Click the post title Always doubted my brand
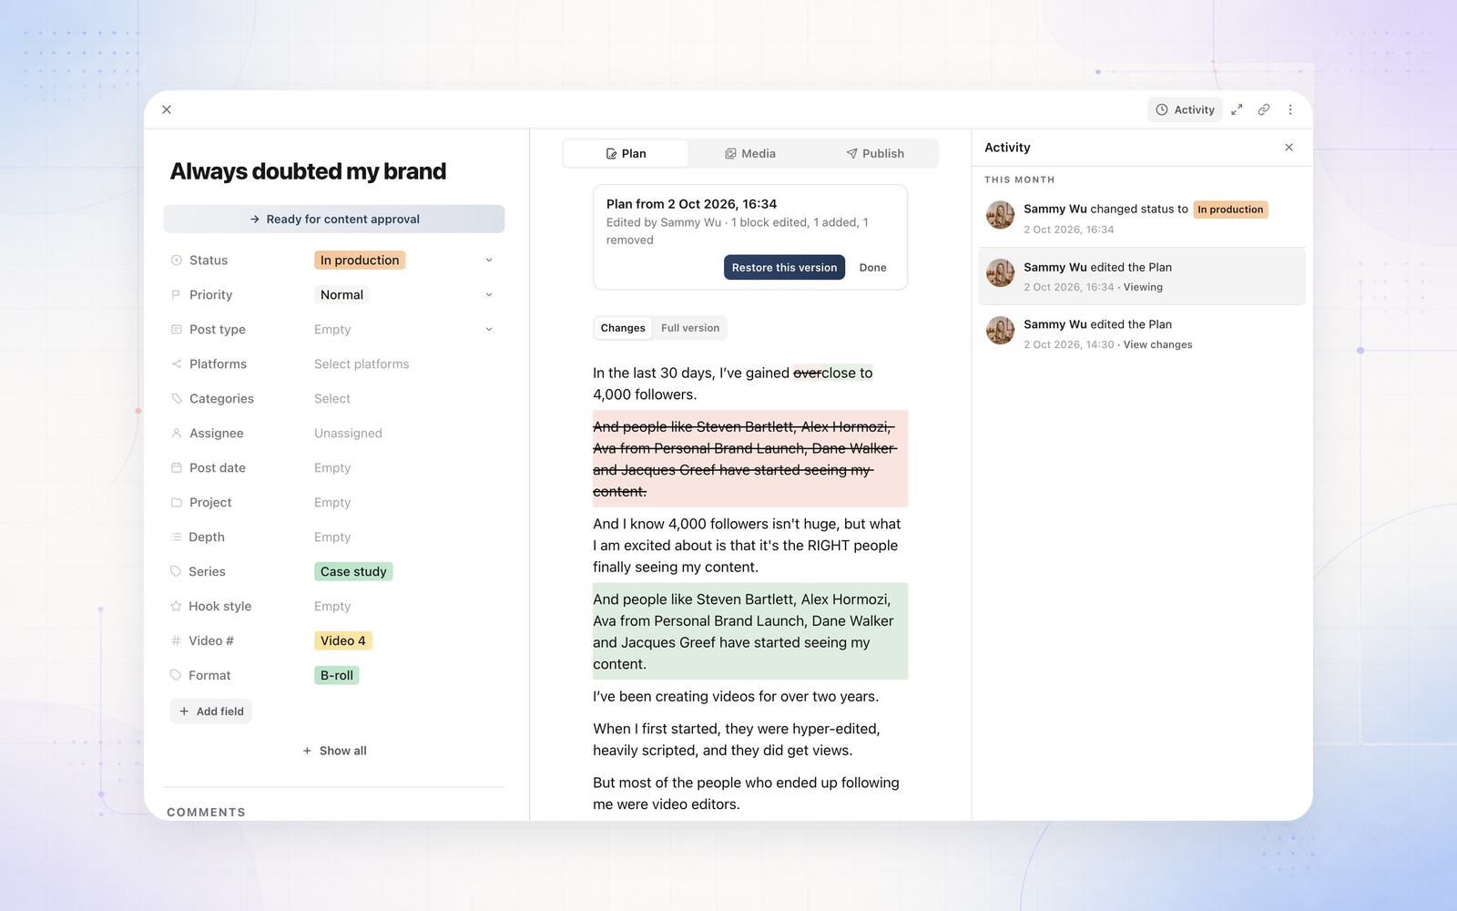This screenshot has height=911, width=1457. click(x=308, y=171)
